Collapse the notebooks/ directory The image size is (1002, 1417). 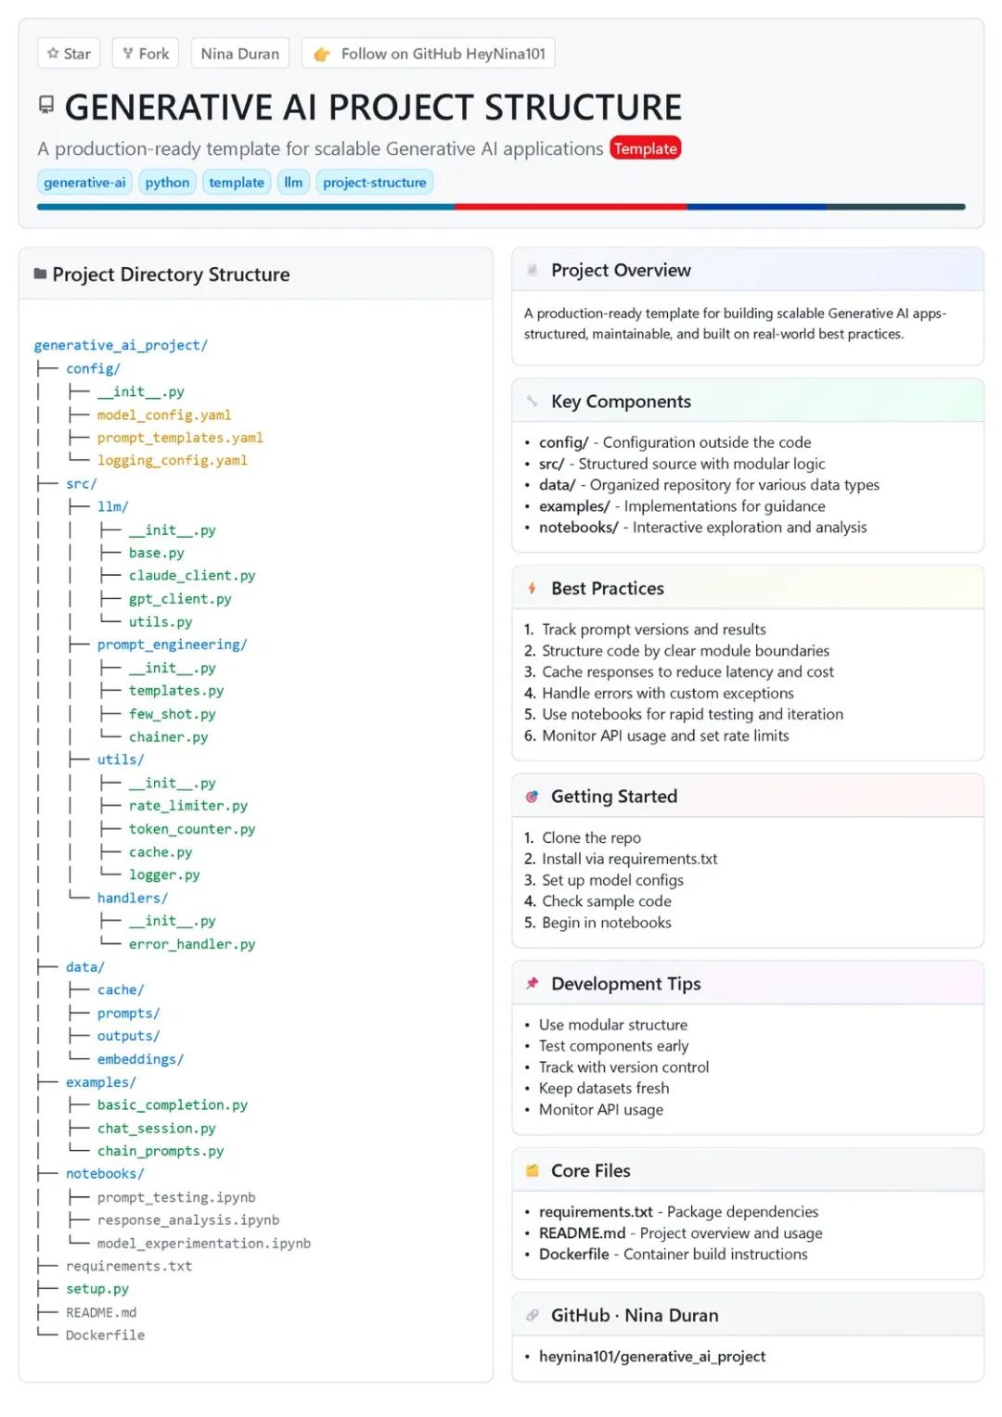(x=105, y=1173)
